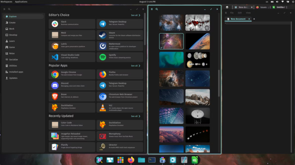The height and width of the screenshot is (165, 295).
Task: Select the Visual Studio Code icon
Action: tap(55, 57)
